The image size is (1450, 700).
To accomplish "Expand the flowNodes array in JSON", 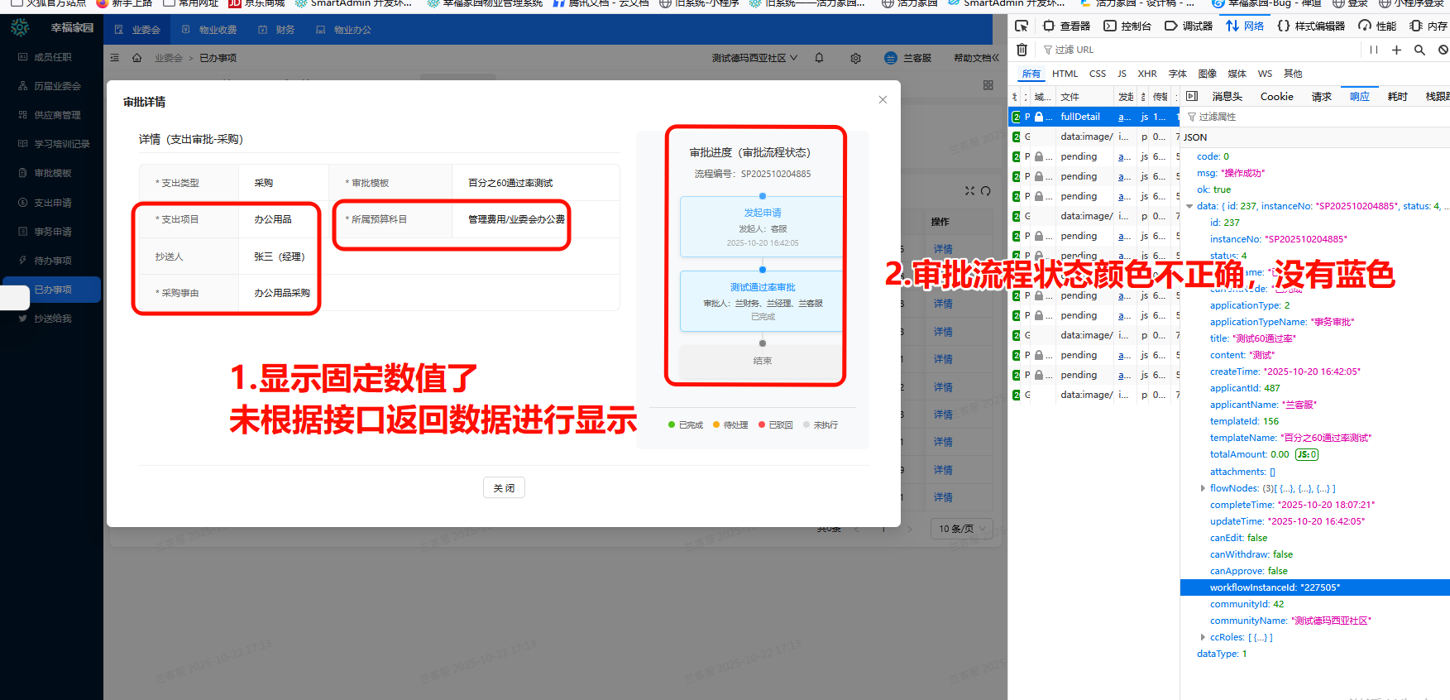I will point(1203,488).
